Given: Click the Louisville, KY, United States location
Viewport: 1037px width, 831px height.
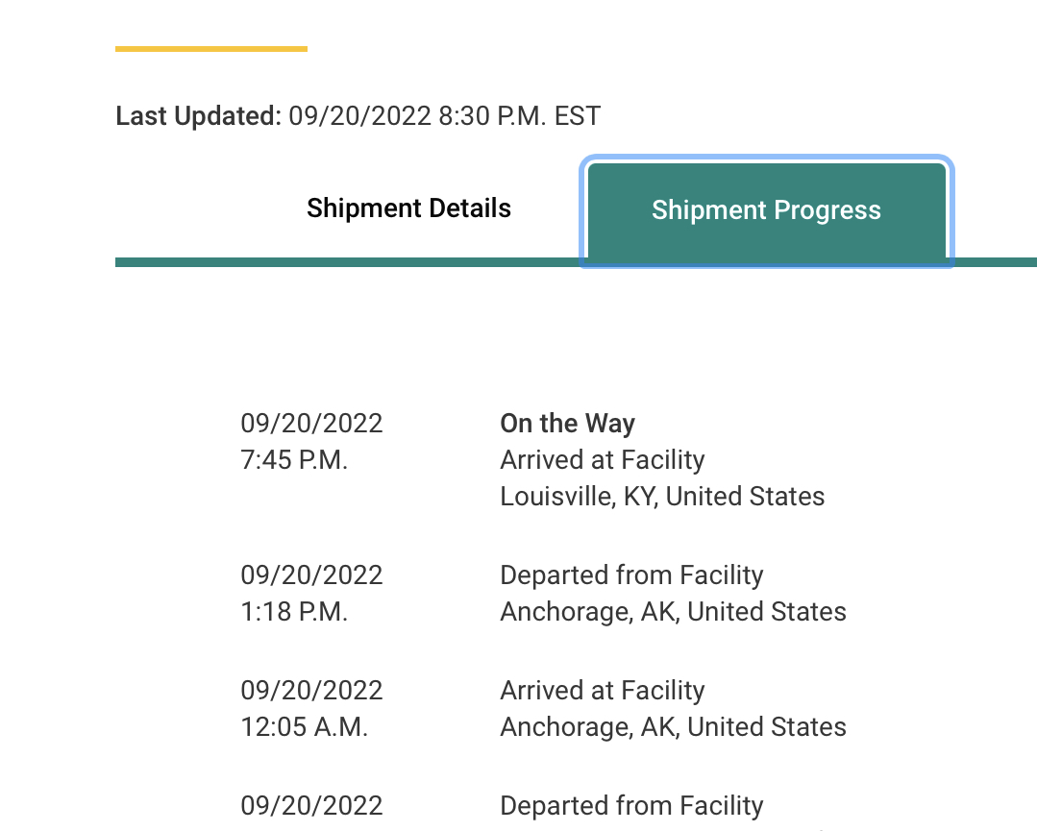Looking at the screenshot, I should tap(662, 497).
